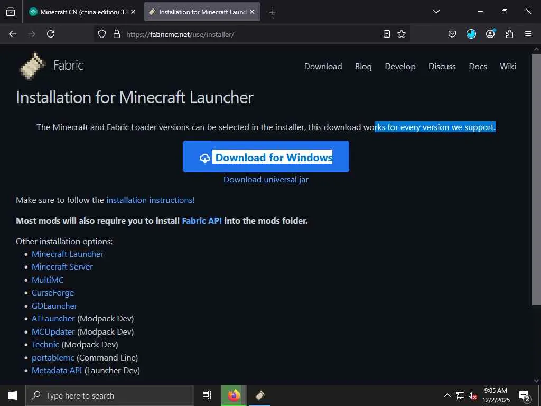Viewport: 541px width, 406px height.
Task: Switch to the Minecraft CN tab
Action: click(83, 12)
